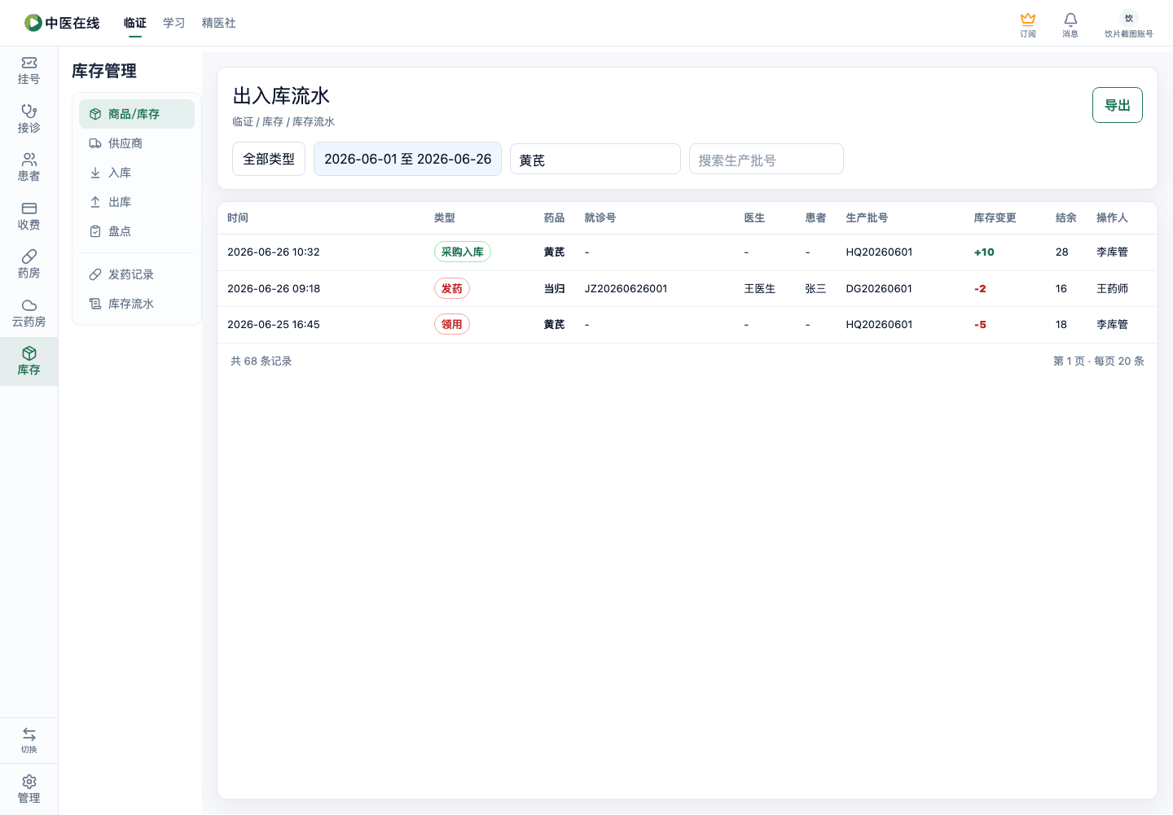
Task: Open 入库 menu item
Action: coord(137,173)
